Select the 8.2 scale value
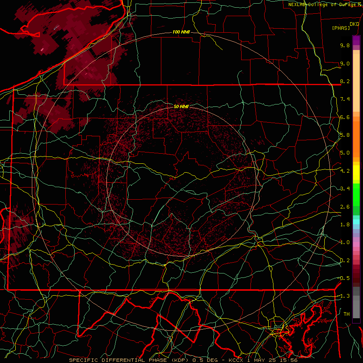The height and width of the screenshot is (363, 363). tap(345, 81)
